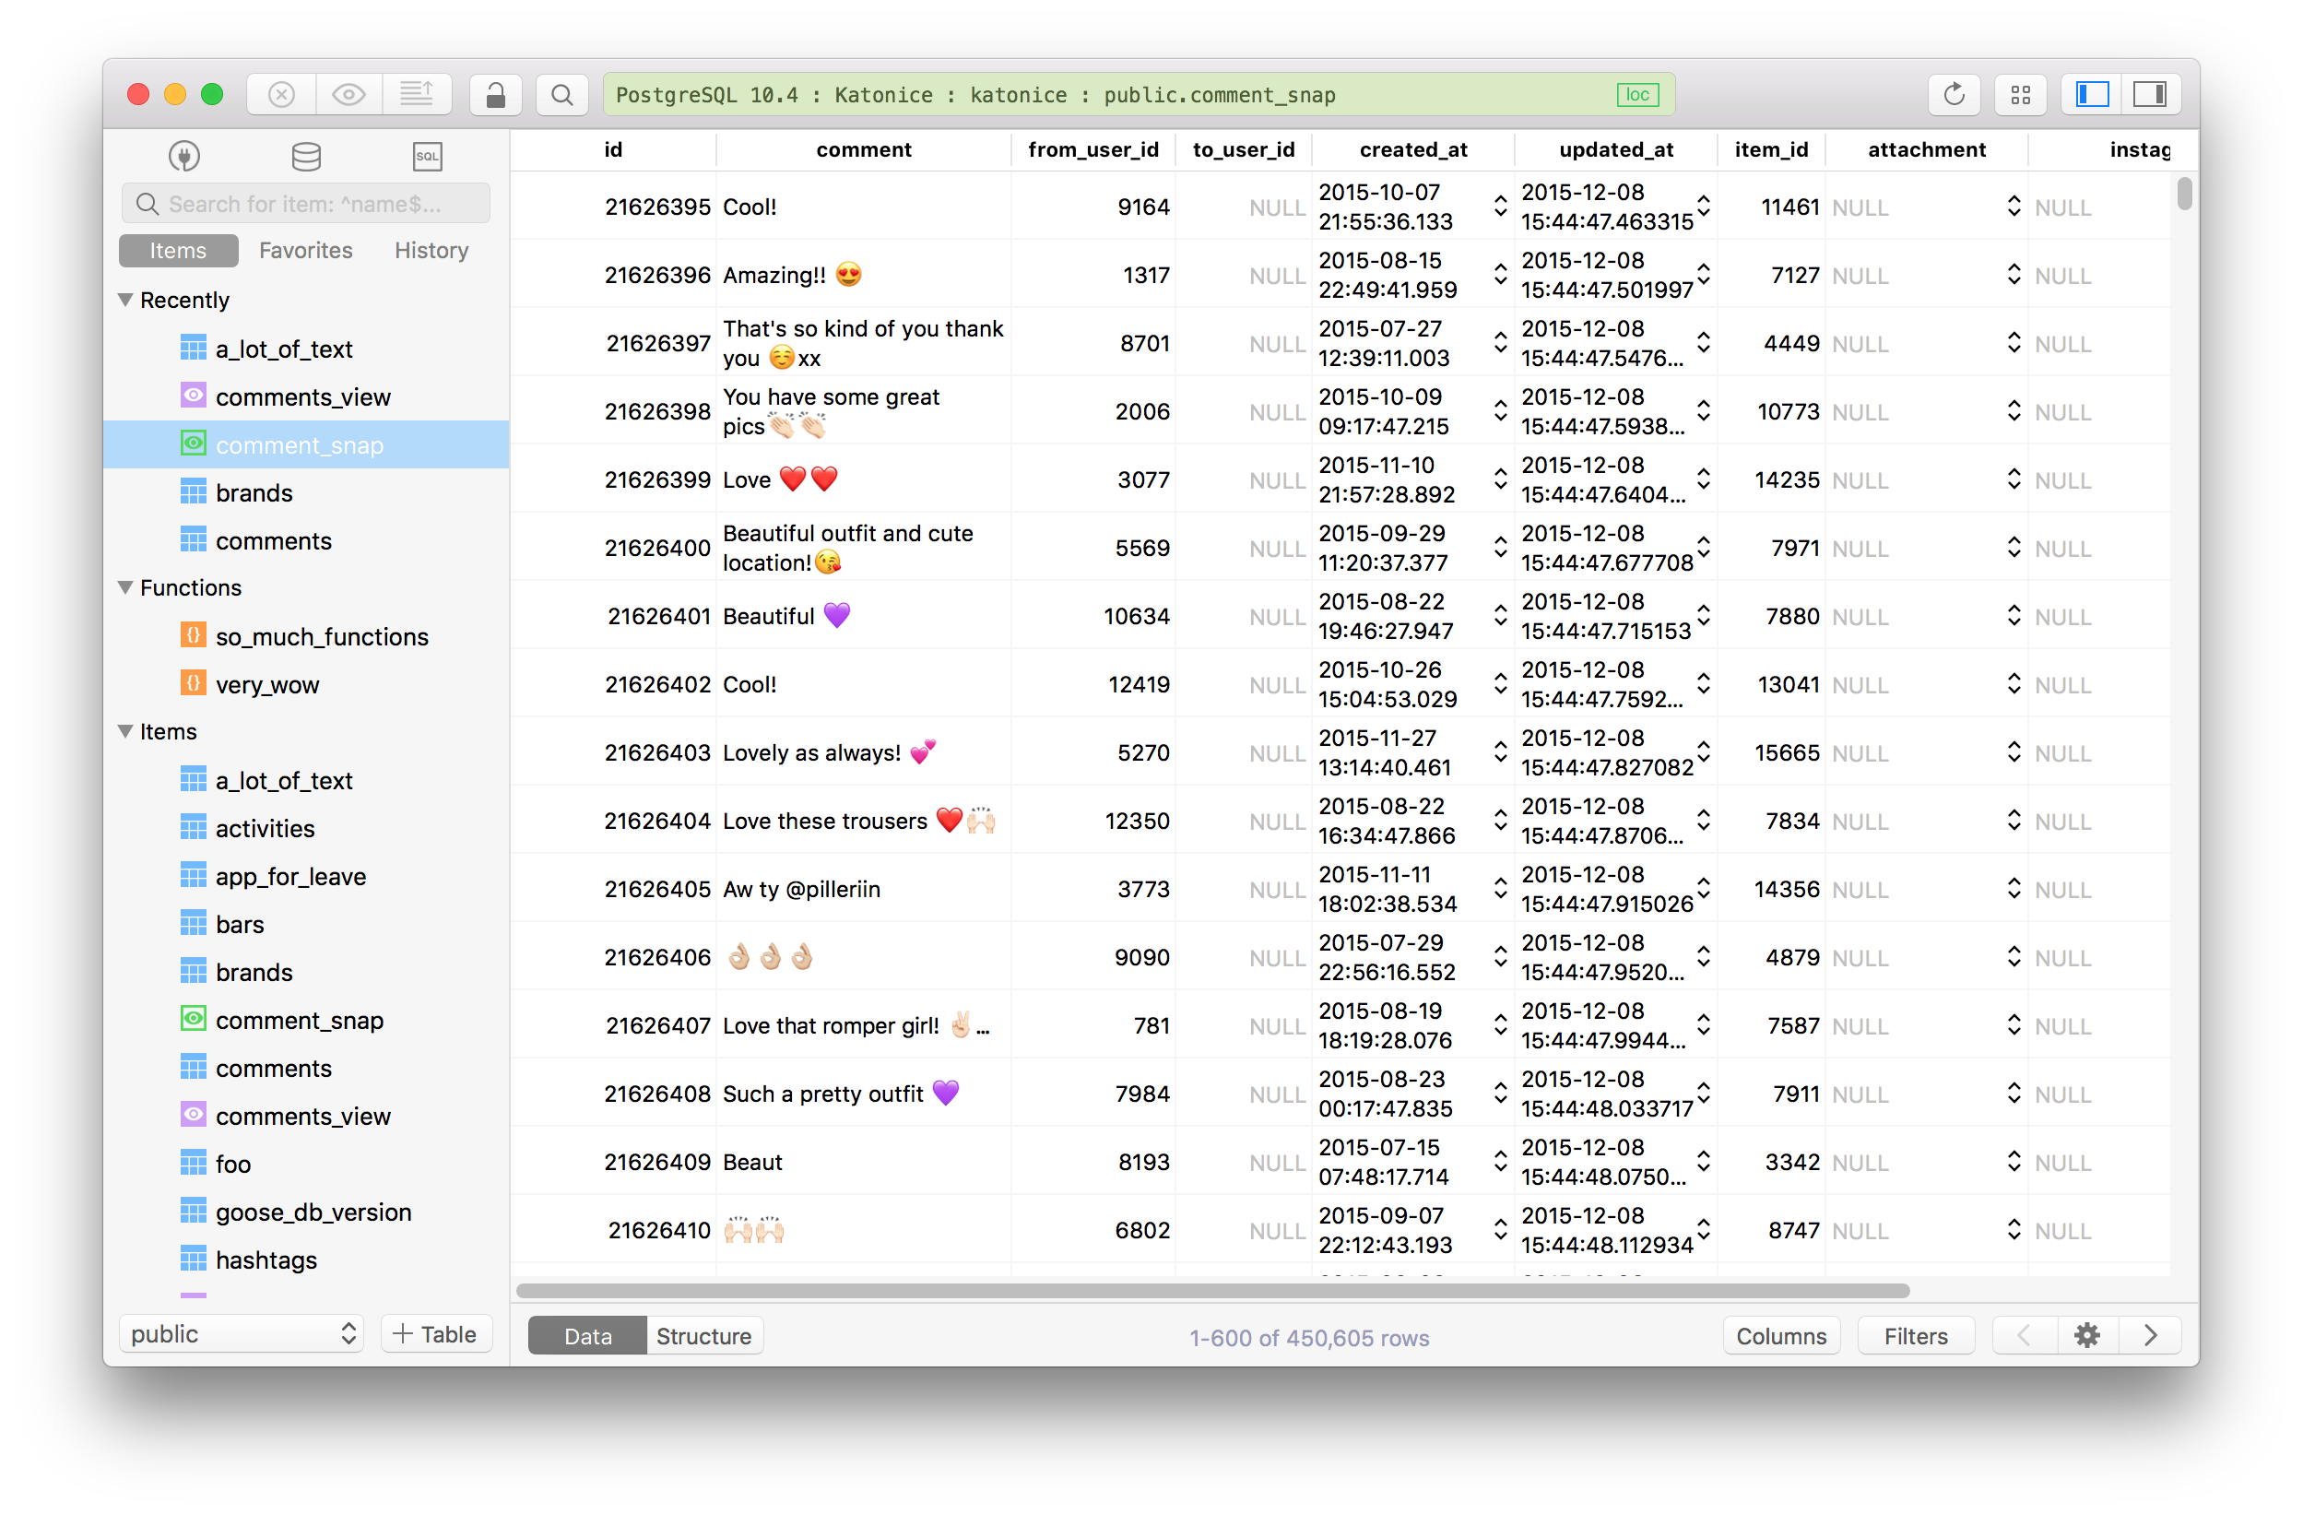Viewport: 2303px width, 1514px height.
Task: Collapse the Functions section
Action: 125,587
